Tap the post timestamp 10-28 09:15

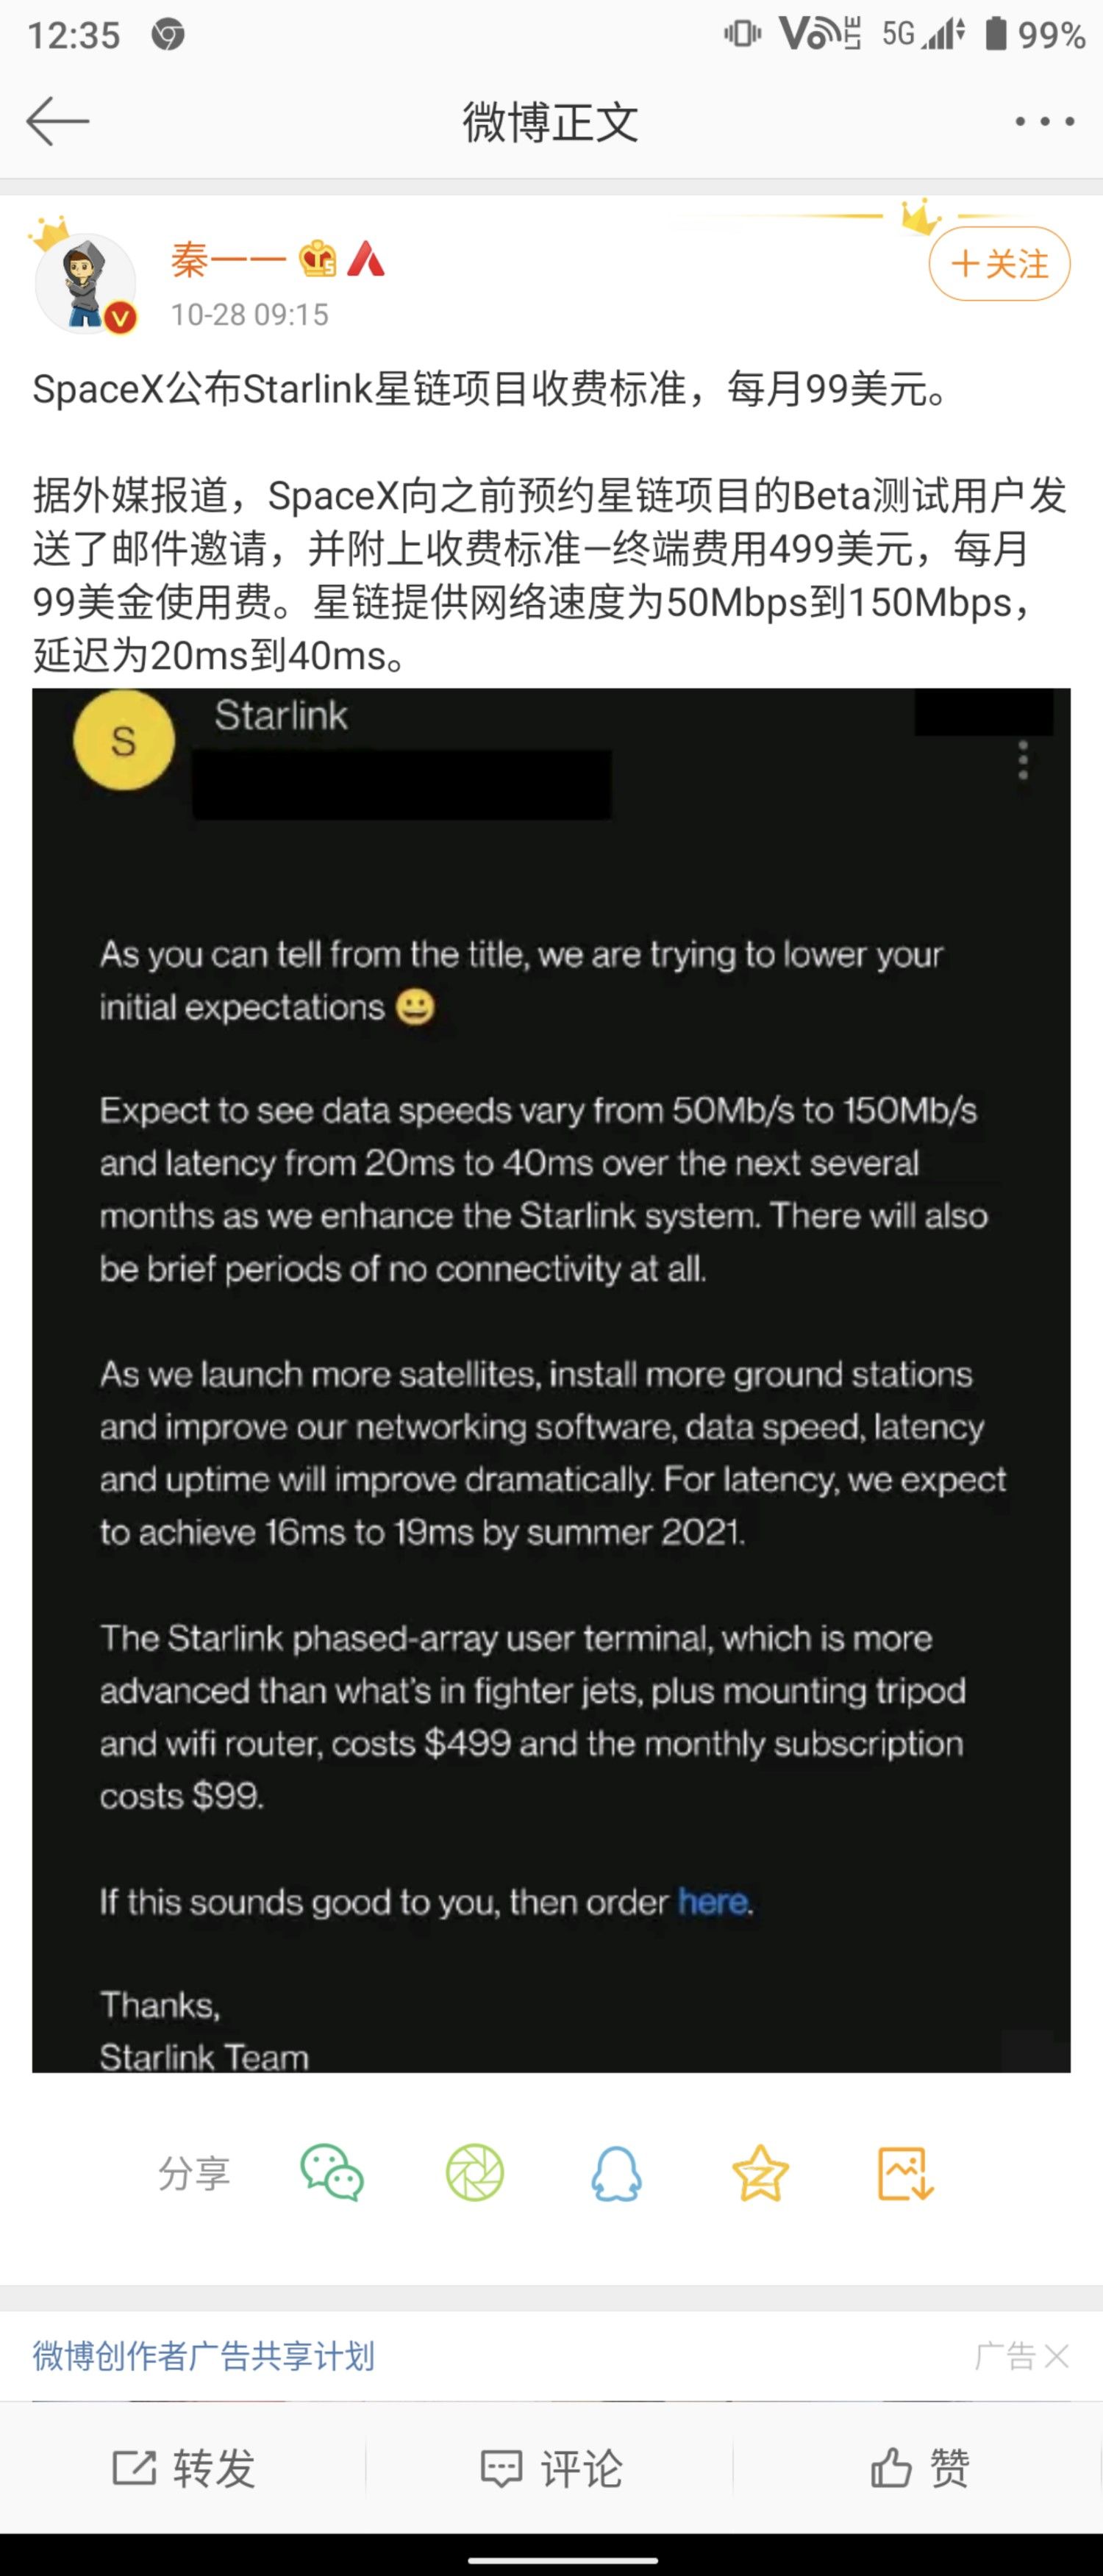coord(249,315)
